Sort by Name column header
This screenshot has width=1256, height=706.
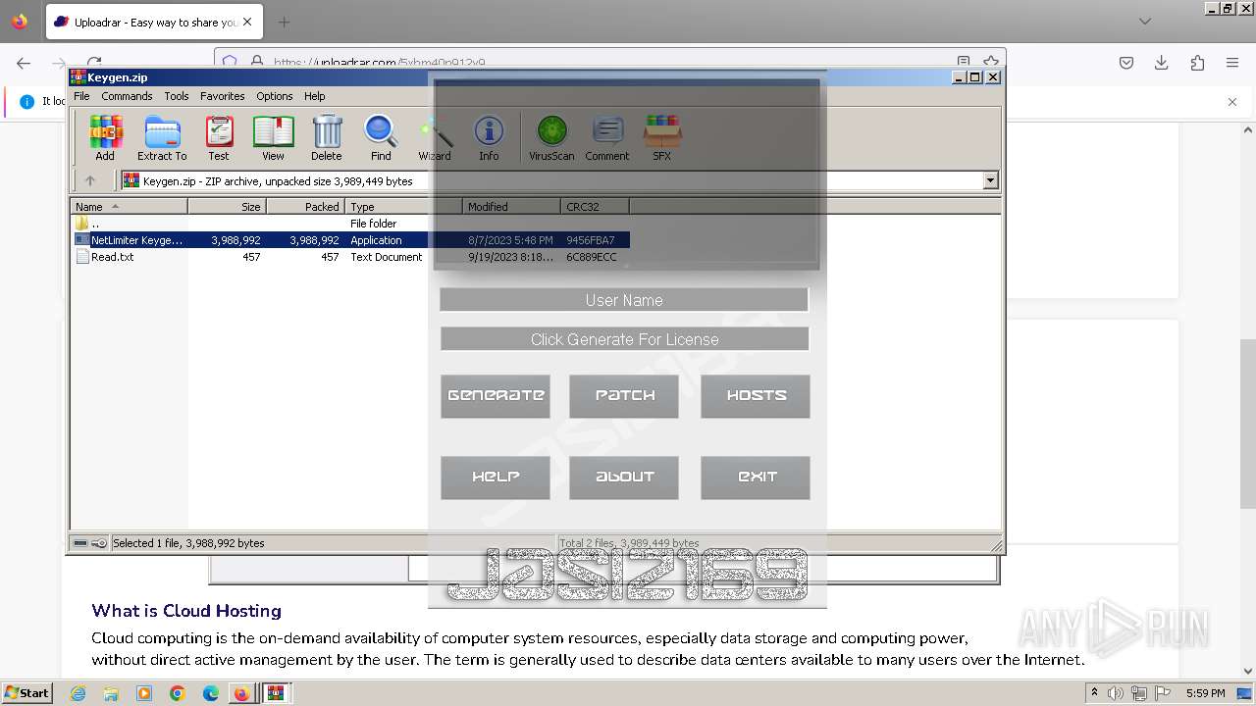coord(130,207)
